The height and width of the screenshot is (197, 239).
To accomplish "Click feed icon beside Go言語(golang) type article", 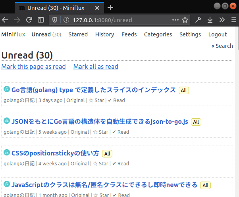I will [x=7, y=89].
